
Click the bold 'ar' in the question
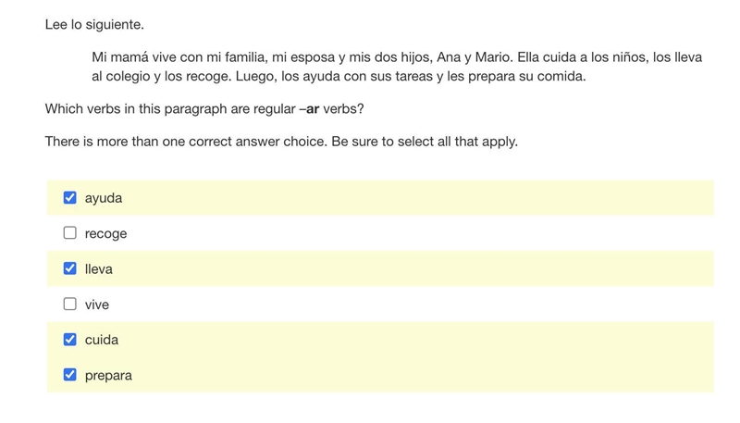tap(313, 109)
